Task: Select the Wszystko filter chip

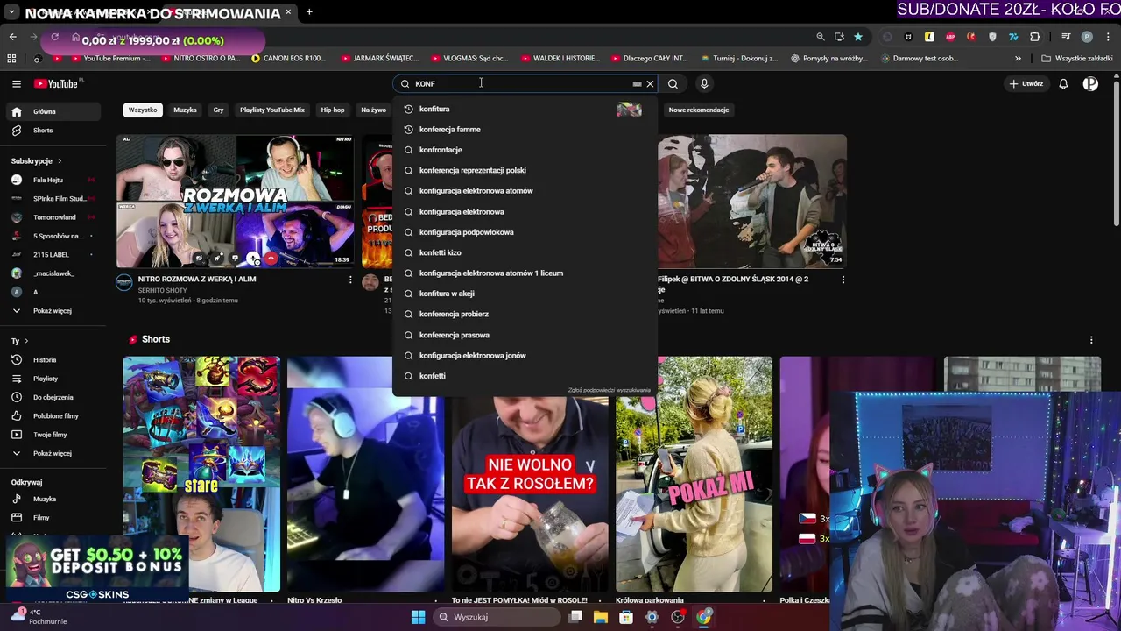Action: coord(143,110)
